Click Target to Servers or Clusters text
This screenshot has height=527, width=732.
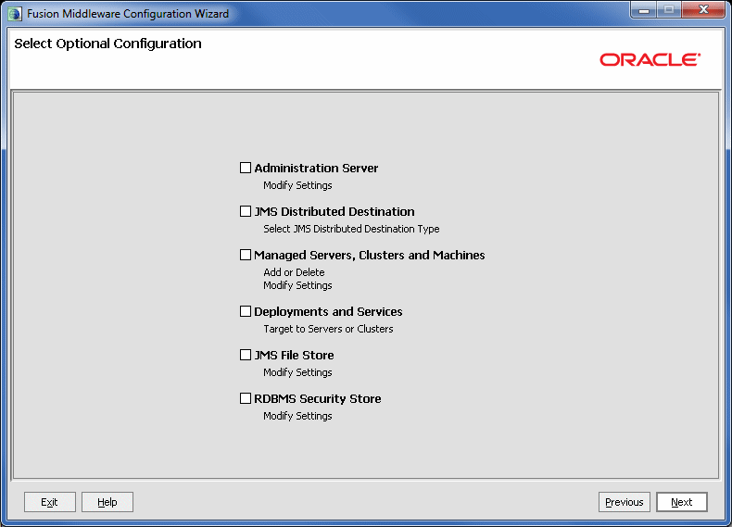click(x=328, y=329)
